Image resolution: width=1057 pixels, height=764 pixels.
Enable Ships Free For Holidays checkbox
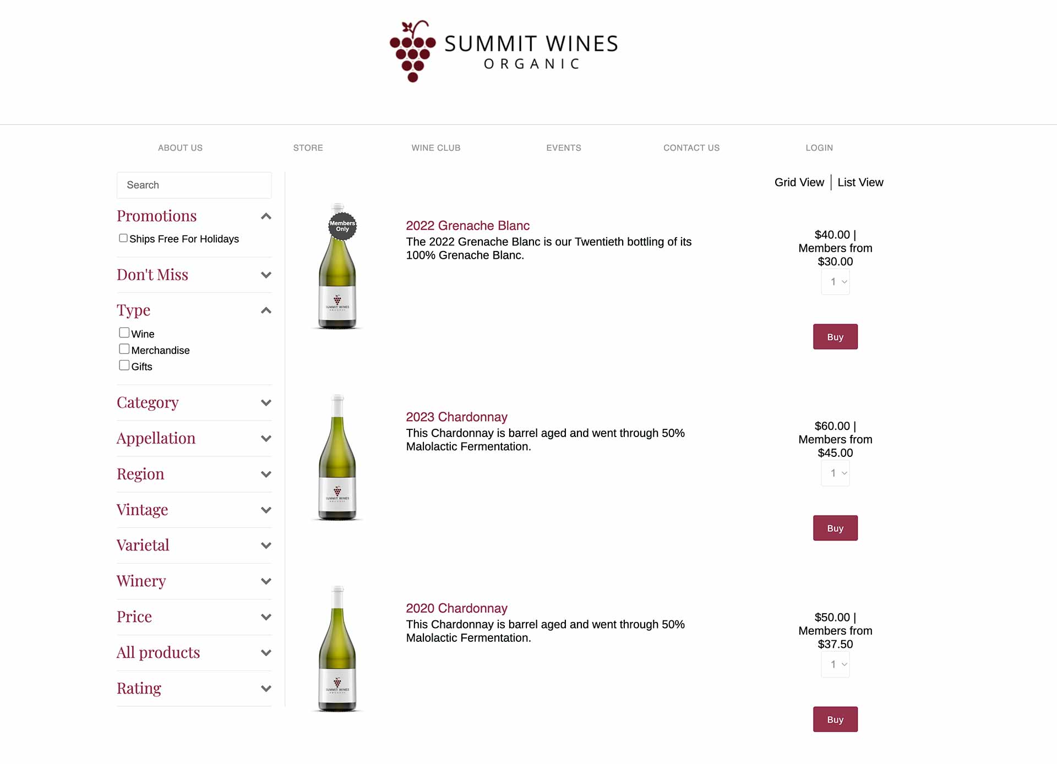(123, 238)
